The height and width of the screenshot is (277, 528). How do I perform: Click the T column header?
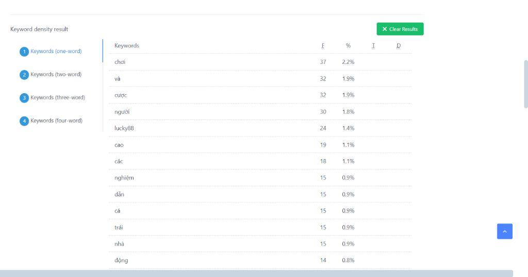click(373, 46)
